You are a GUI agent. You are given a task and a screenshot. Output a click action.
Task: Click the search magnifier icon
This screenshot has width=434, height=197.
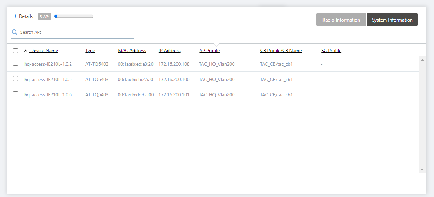click(x=15, y=32)
